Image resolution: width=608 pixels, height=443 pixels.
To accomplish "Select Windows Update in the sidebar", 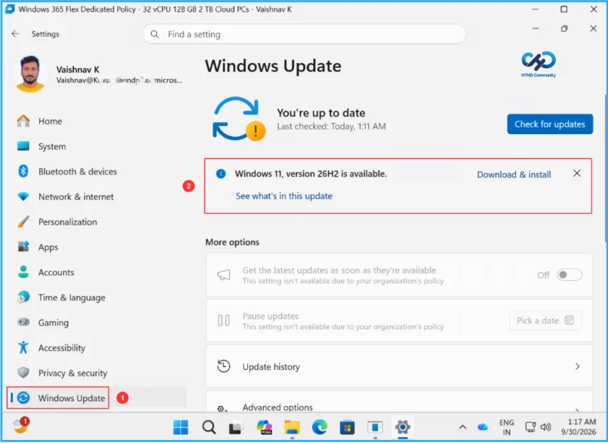I will pos(72,398).
